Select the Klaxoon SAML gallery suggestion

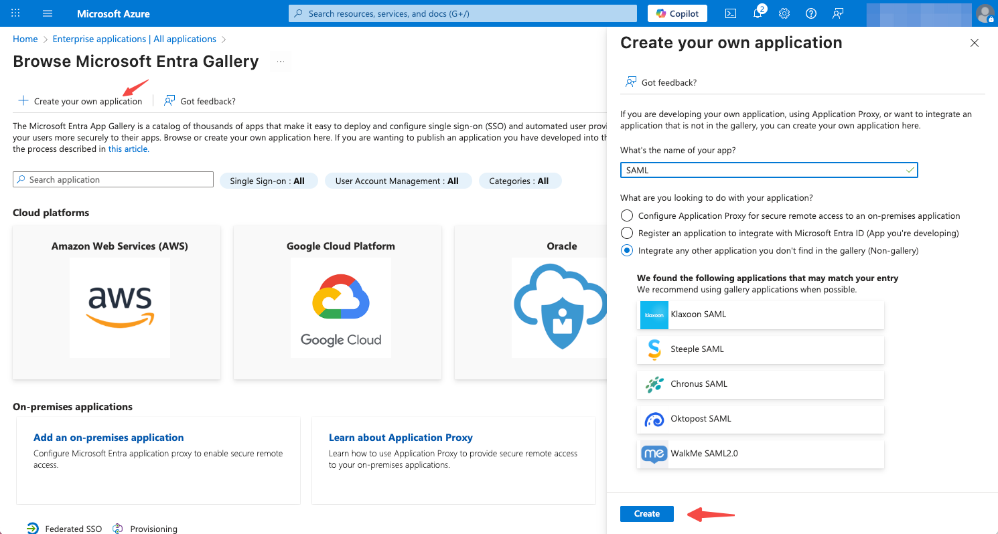[760, 314]
